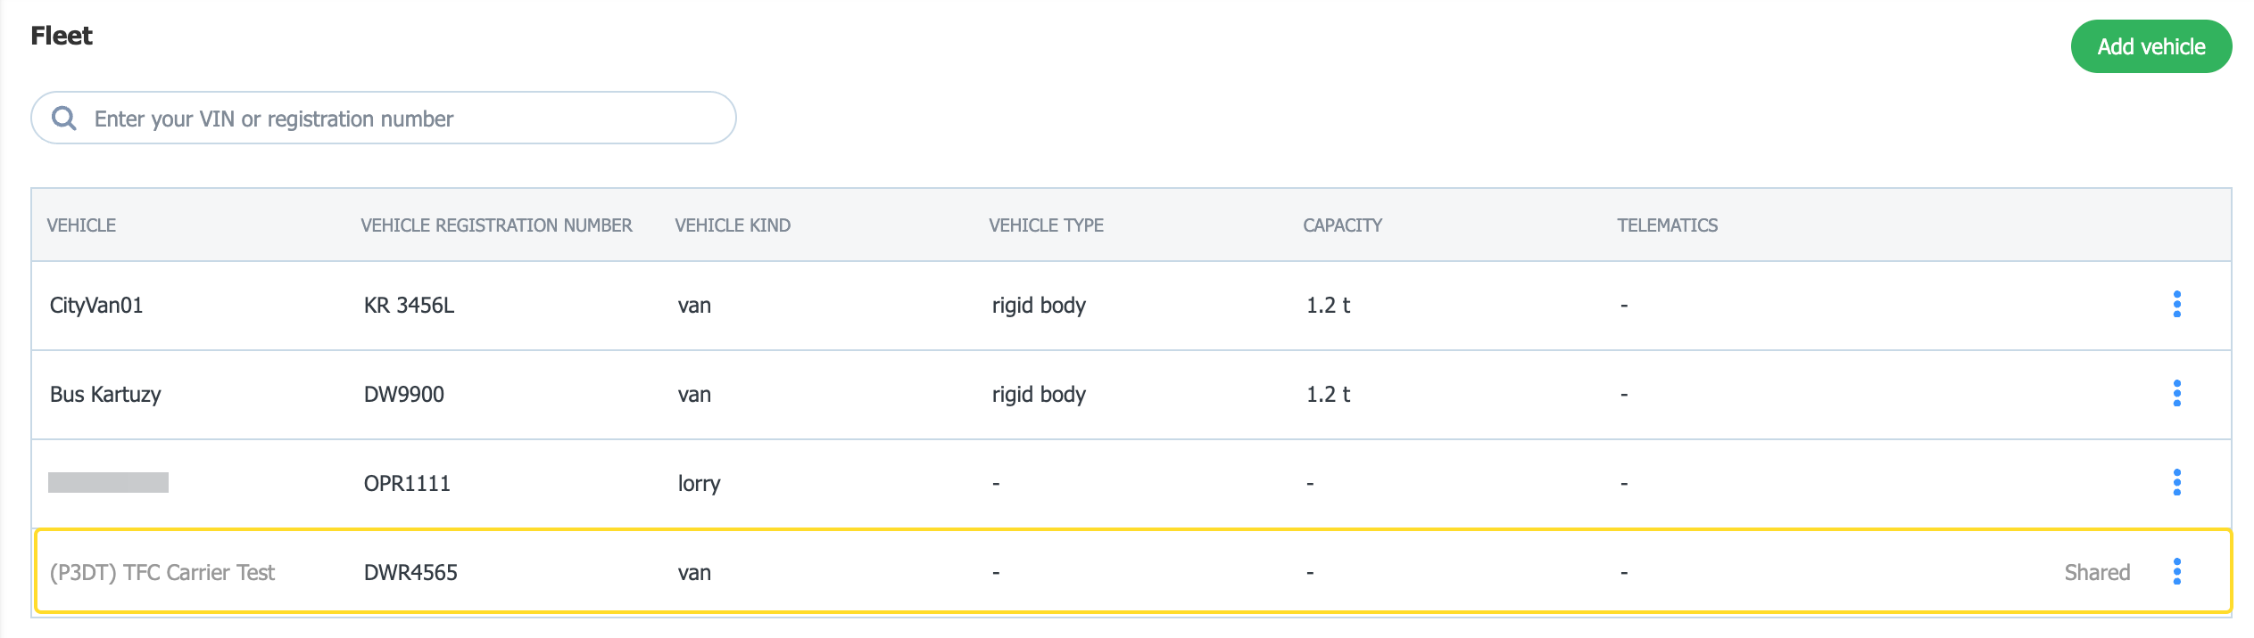Image resolution: width=2254 pixels, height=638 pixels.
Task: Click the greyed-out vehicle name placeholder
Action: coord(108,483)
